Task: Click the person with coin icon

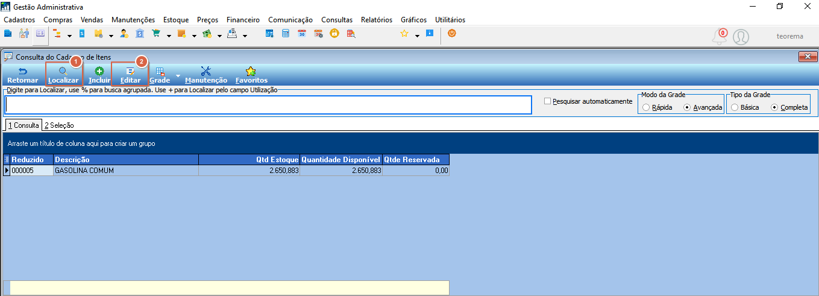Action: [x=124, y=34]
